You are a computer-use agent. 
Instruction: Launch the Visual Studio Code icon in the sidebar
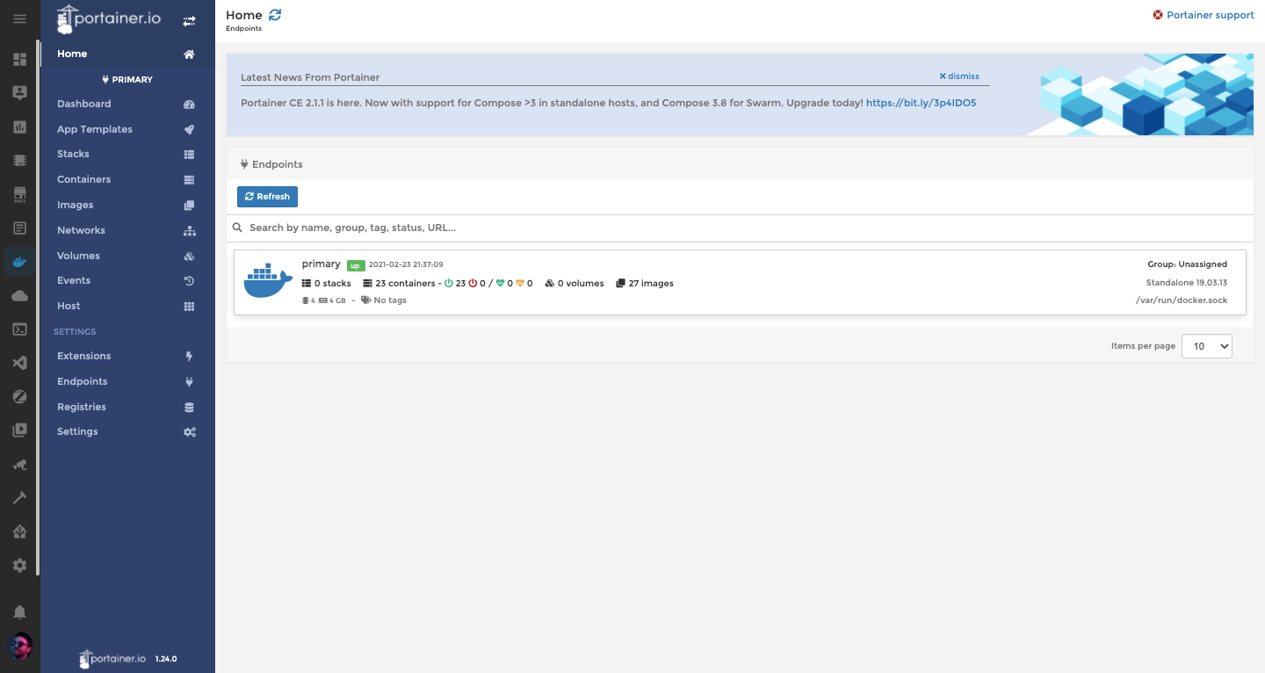click(19, 363)
